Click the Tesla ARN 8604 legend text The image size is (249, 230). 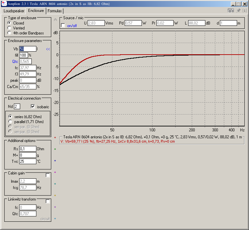click(x=152, y=137)
